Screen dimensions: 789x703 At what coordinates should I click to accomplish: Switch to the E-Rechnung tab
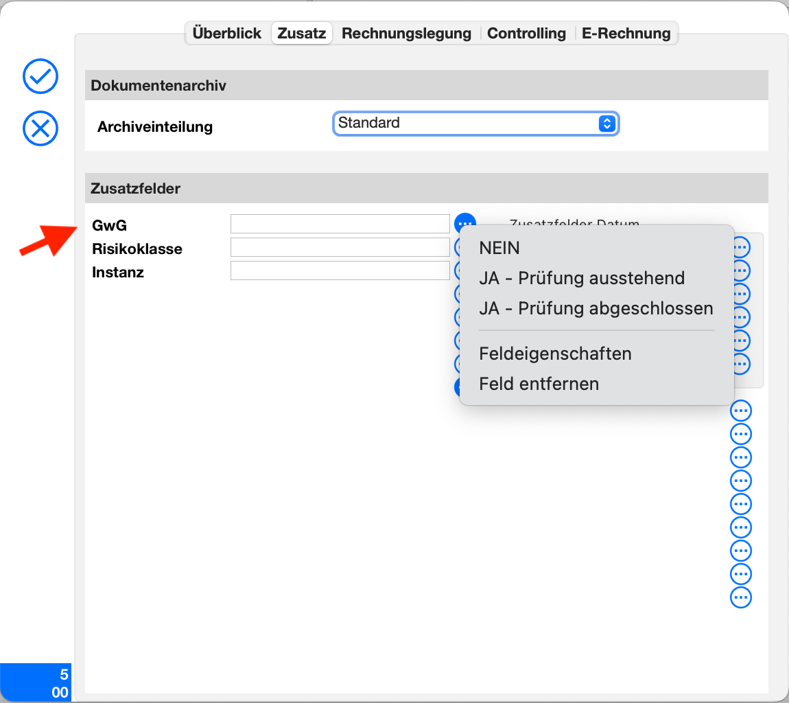click(x=626, y=33)
